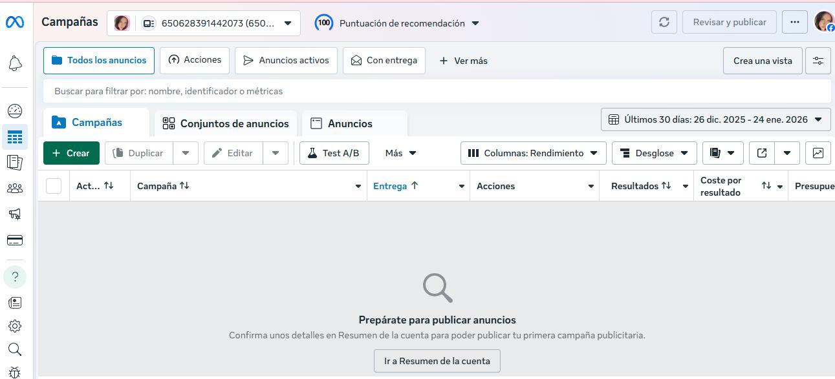Image resolution: width=835 pixels, height=379 pixels.
Task: Expand the Desglose dropdown
Action: point(654,153)
